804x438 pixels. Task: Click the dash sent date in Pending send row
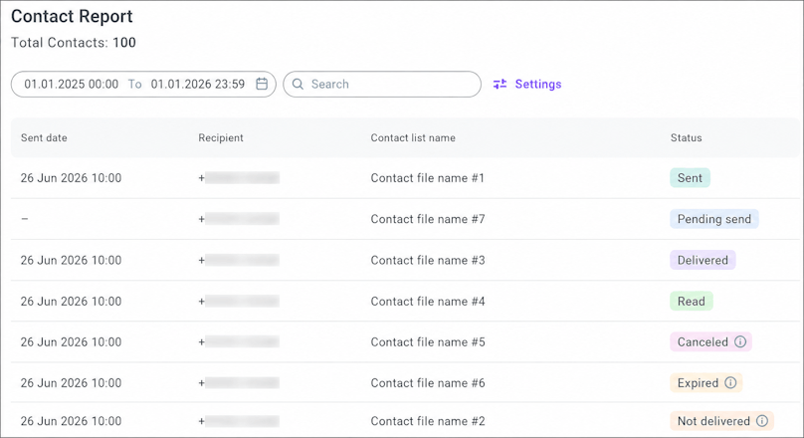coord(25,219)
